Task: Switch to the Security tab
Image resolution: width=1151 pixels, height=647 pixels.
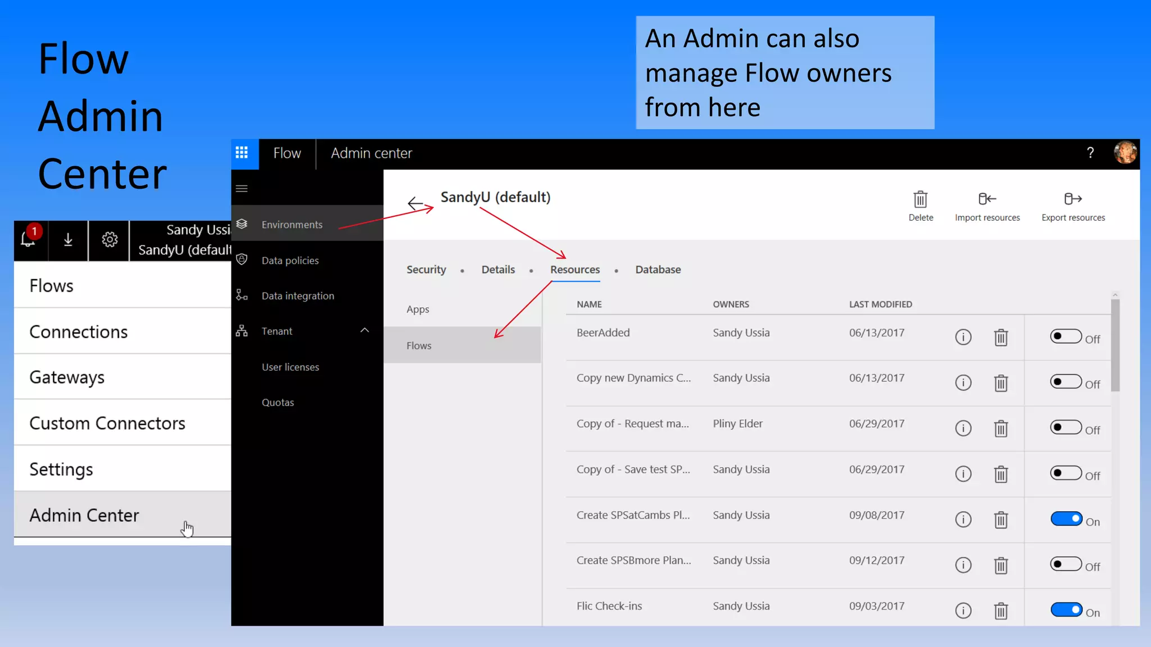Action: 426,270
